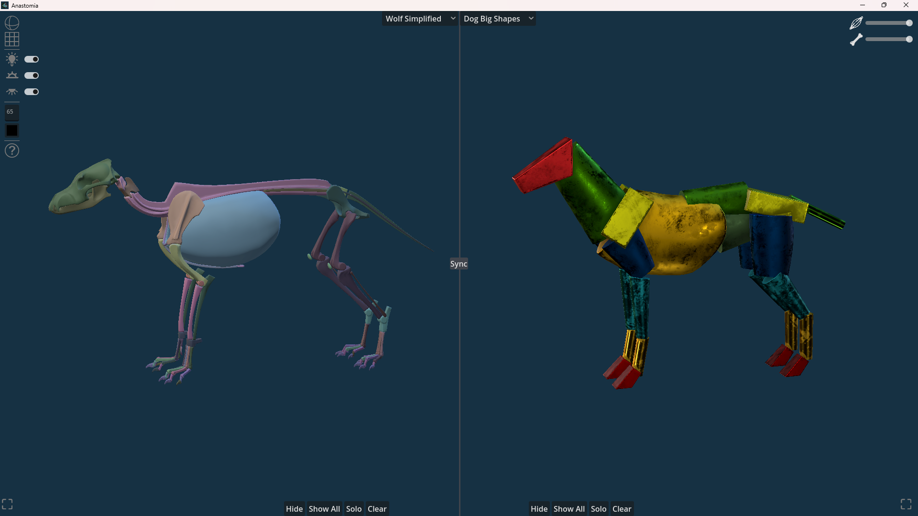
Task: Click the muscle feather icon
Action: pyautogui.click(x=856, y=23)
